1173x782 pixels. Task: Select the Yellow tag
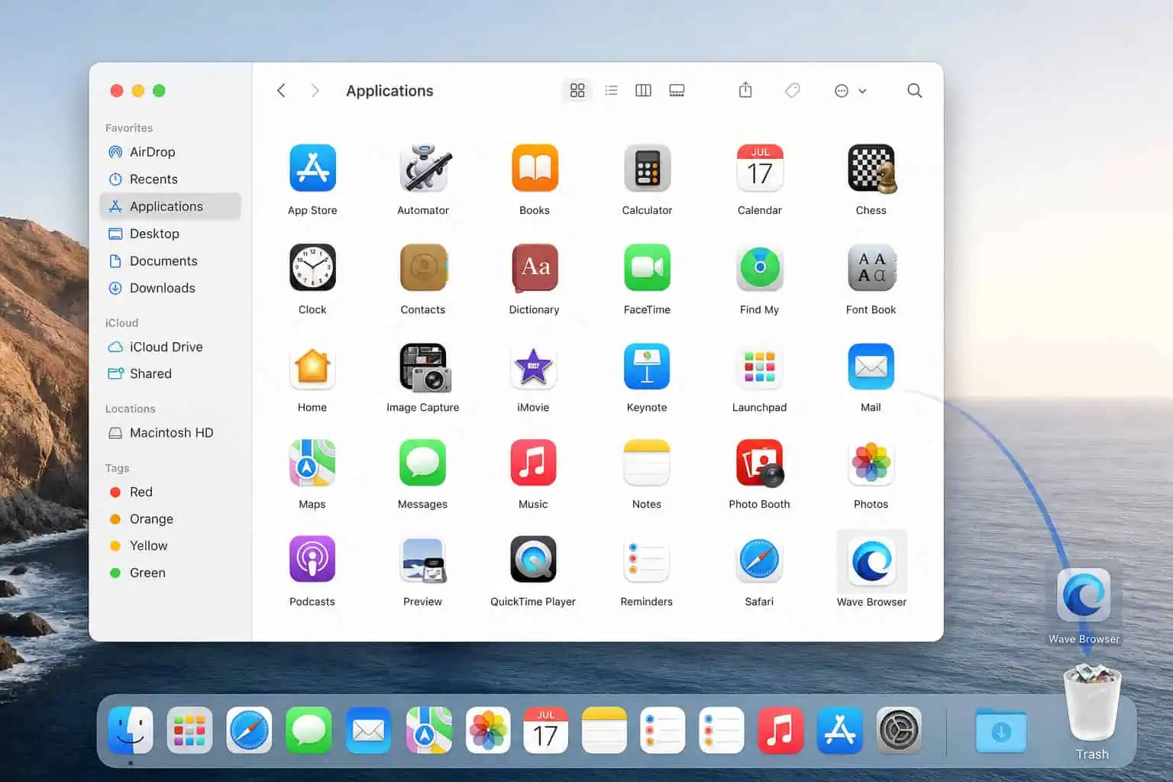(170, 546)
